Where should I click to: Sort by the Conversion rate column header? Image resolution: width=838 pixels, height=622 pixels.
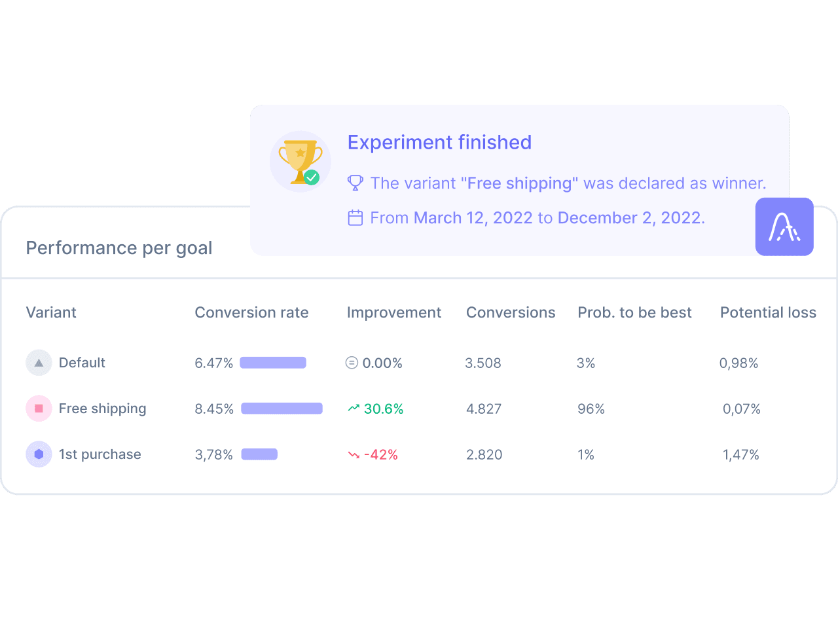251,313
